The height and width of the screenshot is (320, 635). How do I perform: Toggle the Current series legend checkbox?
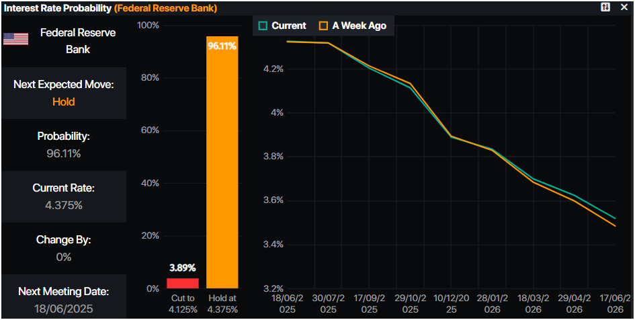pos(263,26)
